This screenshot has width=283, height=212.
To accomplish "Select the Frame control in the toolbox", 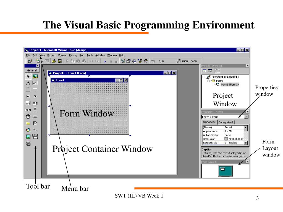I will click(28, 90).
